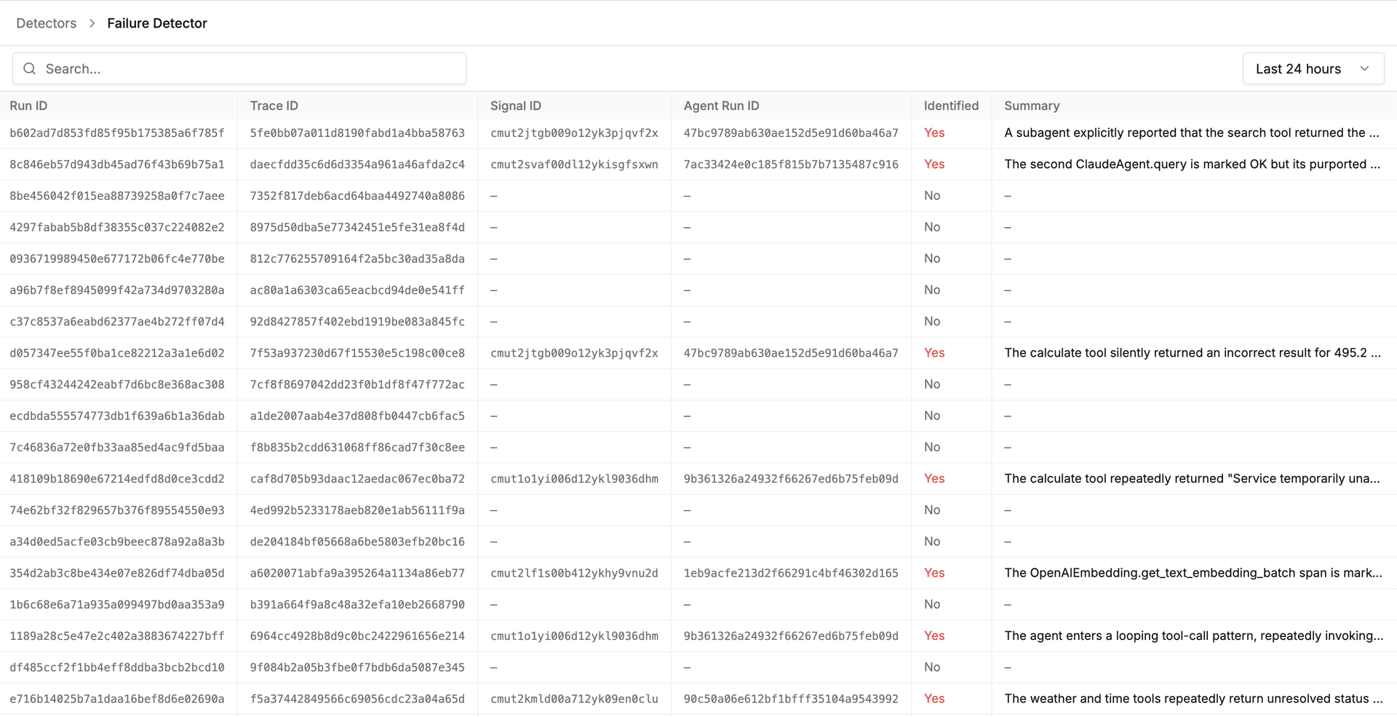The width and height of the screenshot is (1397, 717).
Task: Click signal ID cmut2lf1s00b412ykhy9vnu2d
Action: point(574,573)
